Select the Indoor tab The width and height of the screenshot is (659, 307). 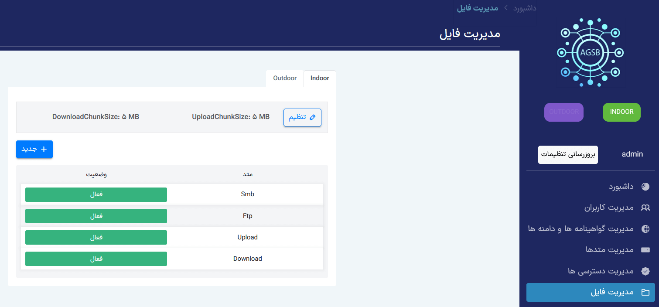320,78
